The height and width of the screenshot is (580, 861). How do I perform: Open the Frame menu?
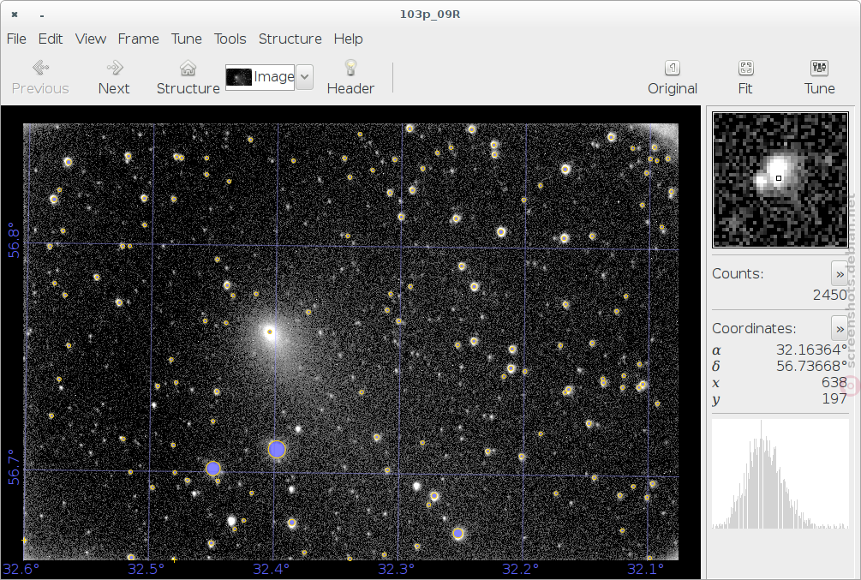click(138, 39)
